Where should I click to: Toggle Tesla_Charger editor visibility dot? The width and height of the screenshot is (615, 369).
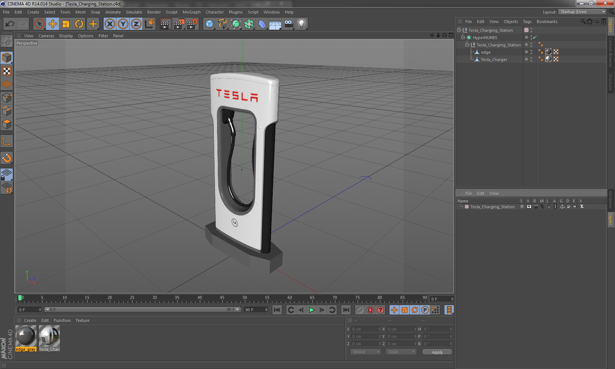(531, 58)
